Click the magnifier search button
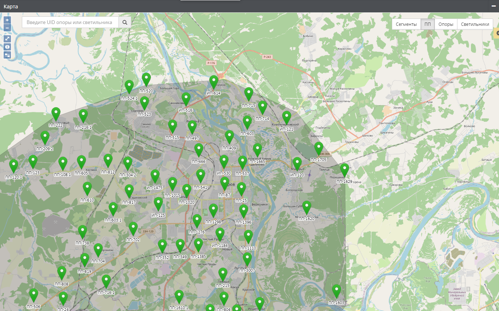 125,23
